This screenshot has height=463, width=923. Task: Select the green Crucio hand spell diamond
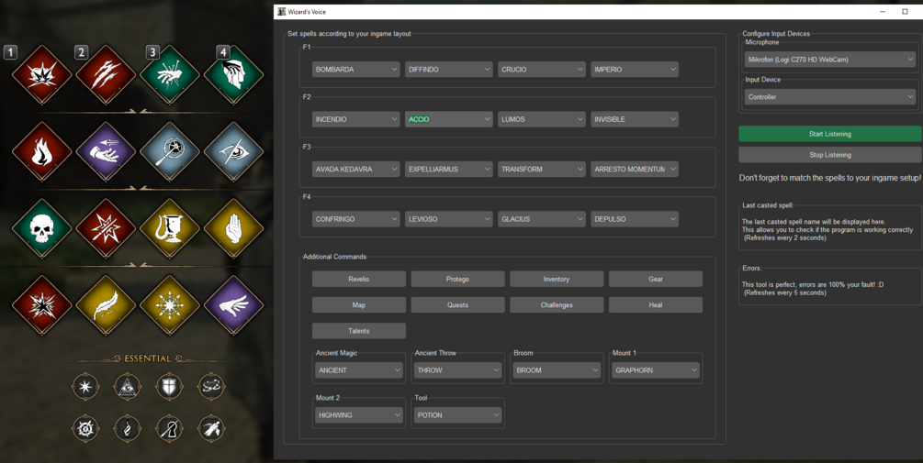(x=170, y=75)
